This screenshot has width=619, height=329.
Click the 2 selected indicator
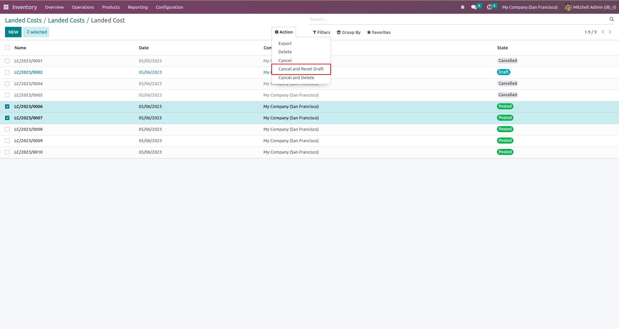(x=37, y=32)
